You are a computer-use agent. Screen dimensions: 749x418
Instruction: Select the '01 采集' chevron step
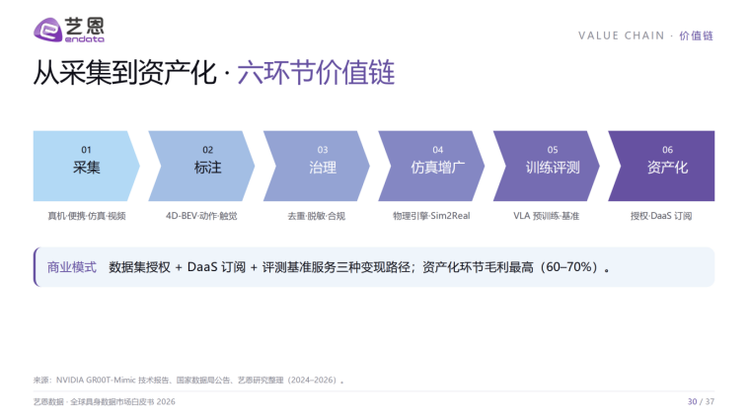[x=86, y=166]
